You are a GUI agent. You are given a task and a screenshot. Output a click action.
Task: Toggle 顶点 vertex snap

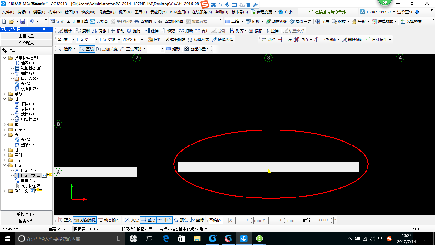click(181, 220)
